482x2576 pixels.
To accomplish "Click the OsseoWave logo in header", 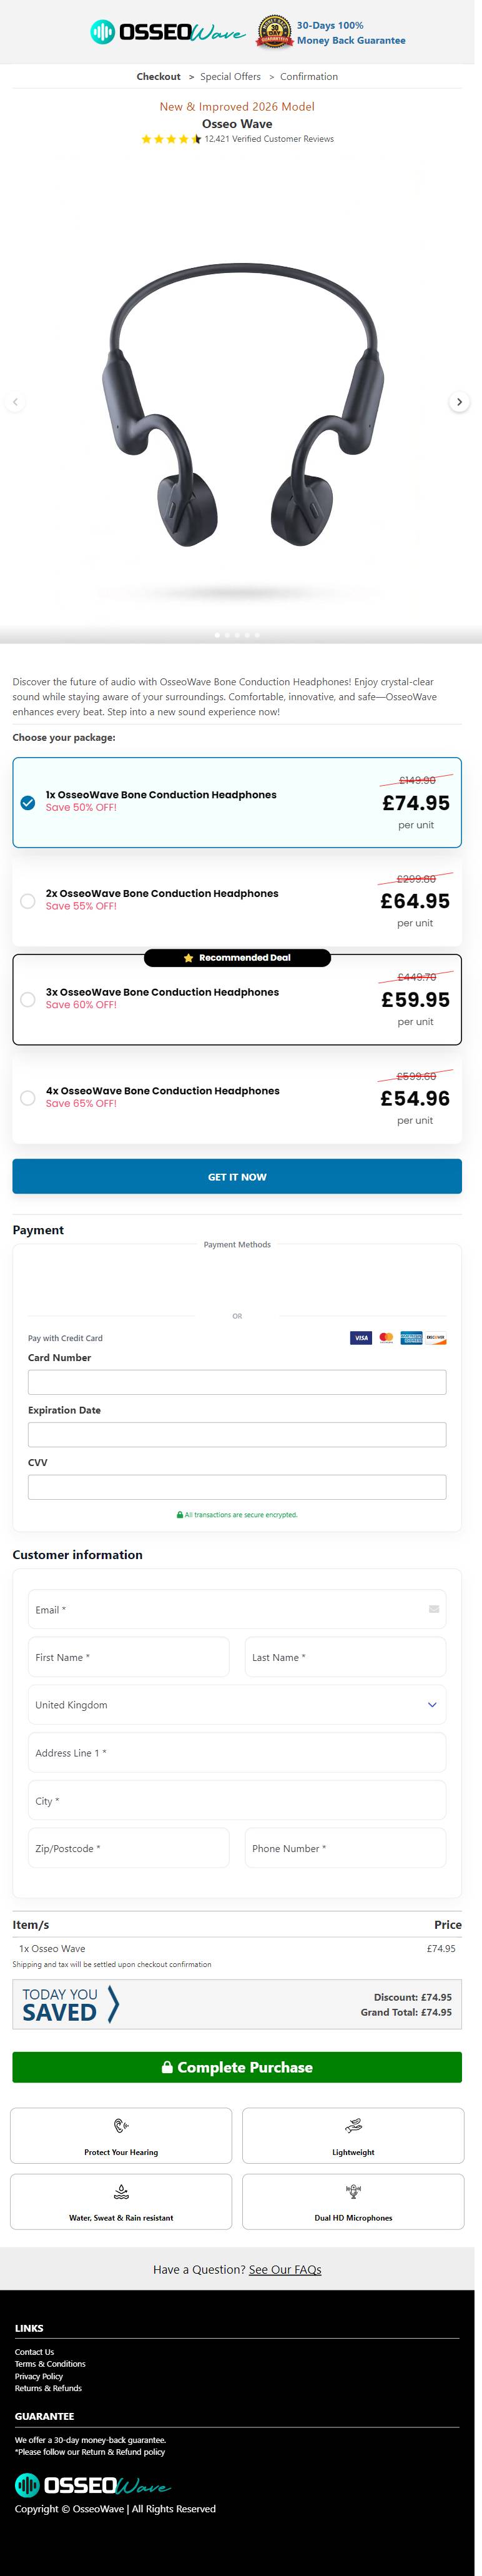I will point(167,33).
